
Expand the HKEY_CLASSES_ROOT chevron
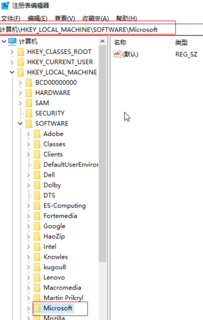[x=12, y=52]
